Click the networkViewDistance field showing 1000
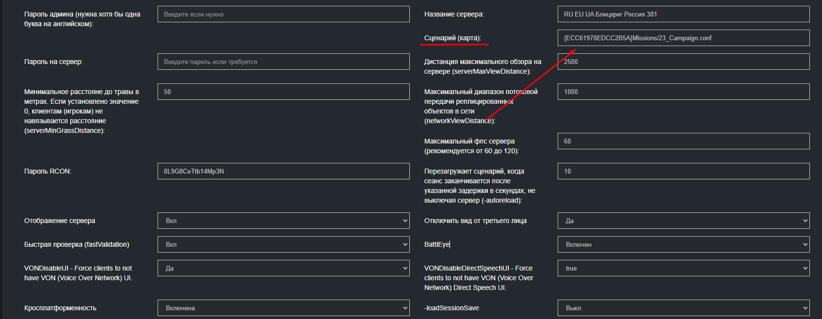 683,92
